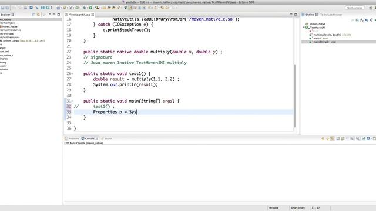Maximize the editor area
The height and width of the screenshot is (211, 376).
pyautogui.click(x=296, y=15)
